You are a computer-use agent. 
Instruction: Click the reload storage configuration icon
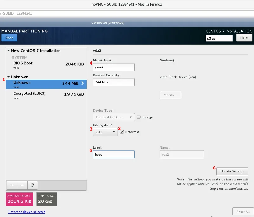click(x=32, y=185)
